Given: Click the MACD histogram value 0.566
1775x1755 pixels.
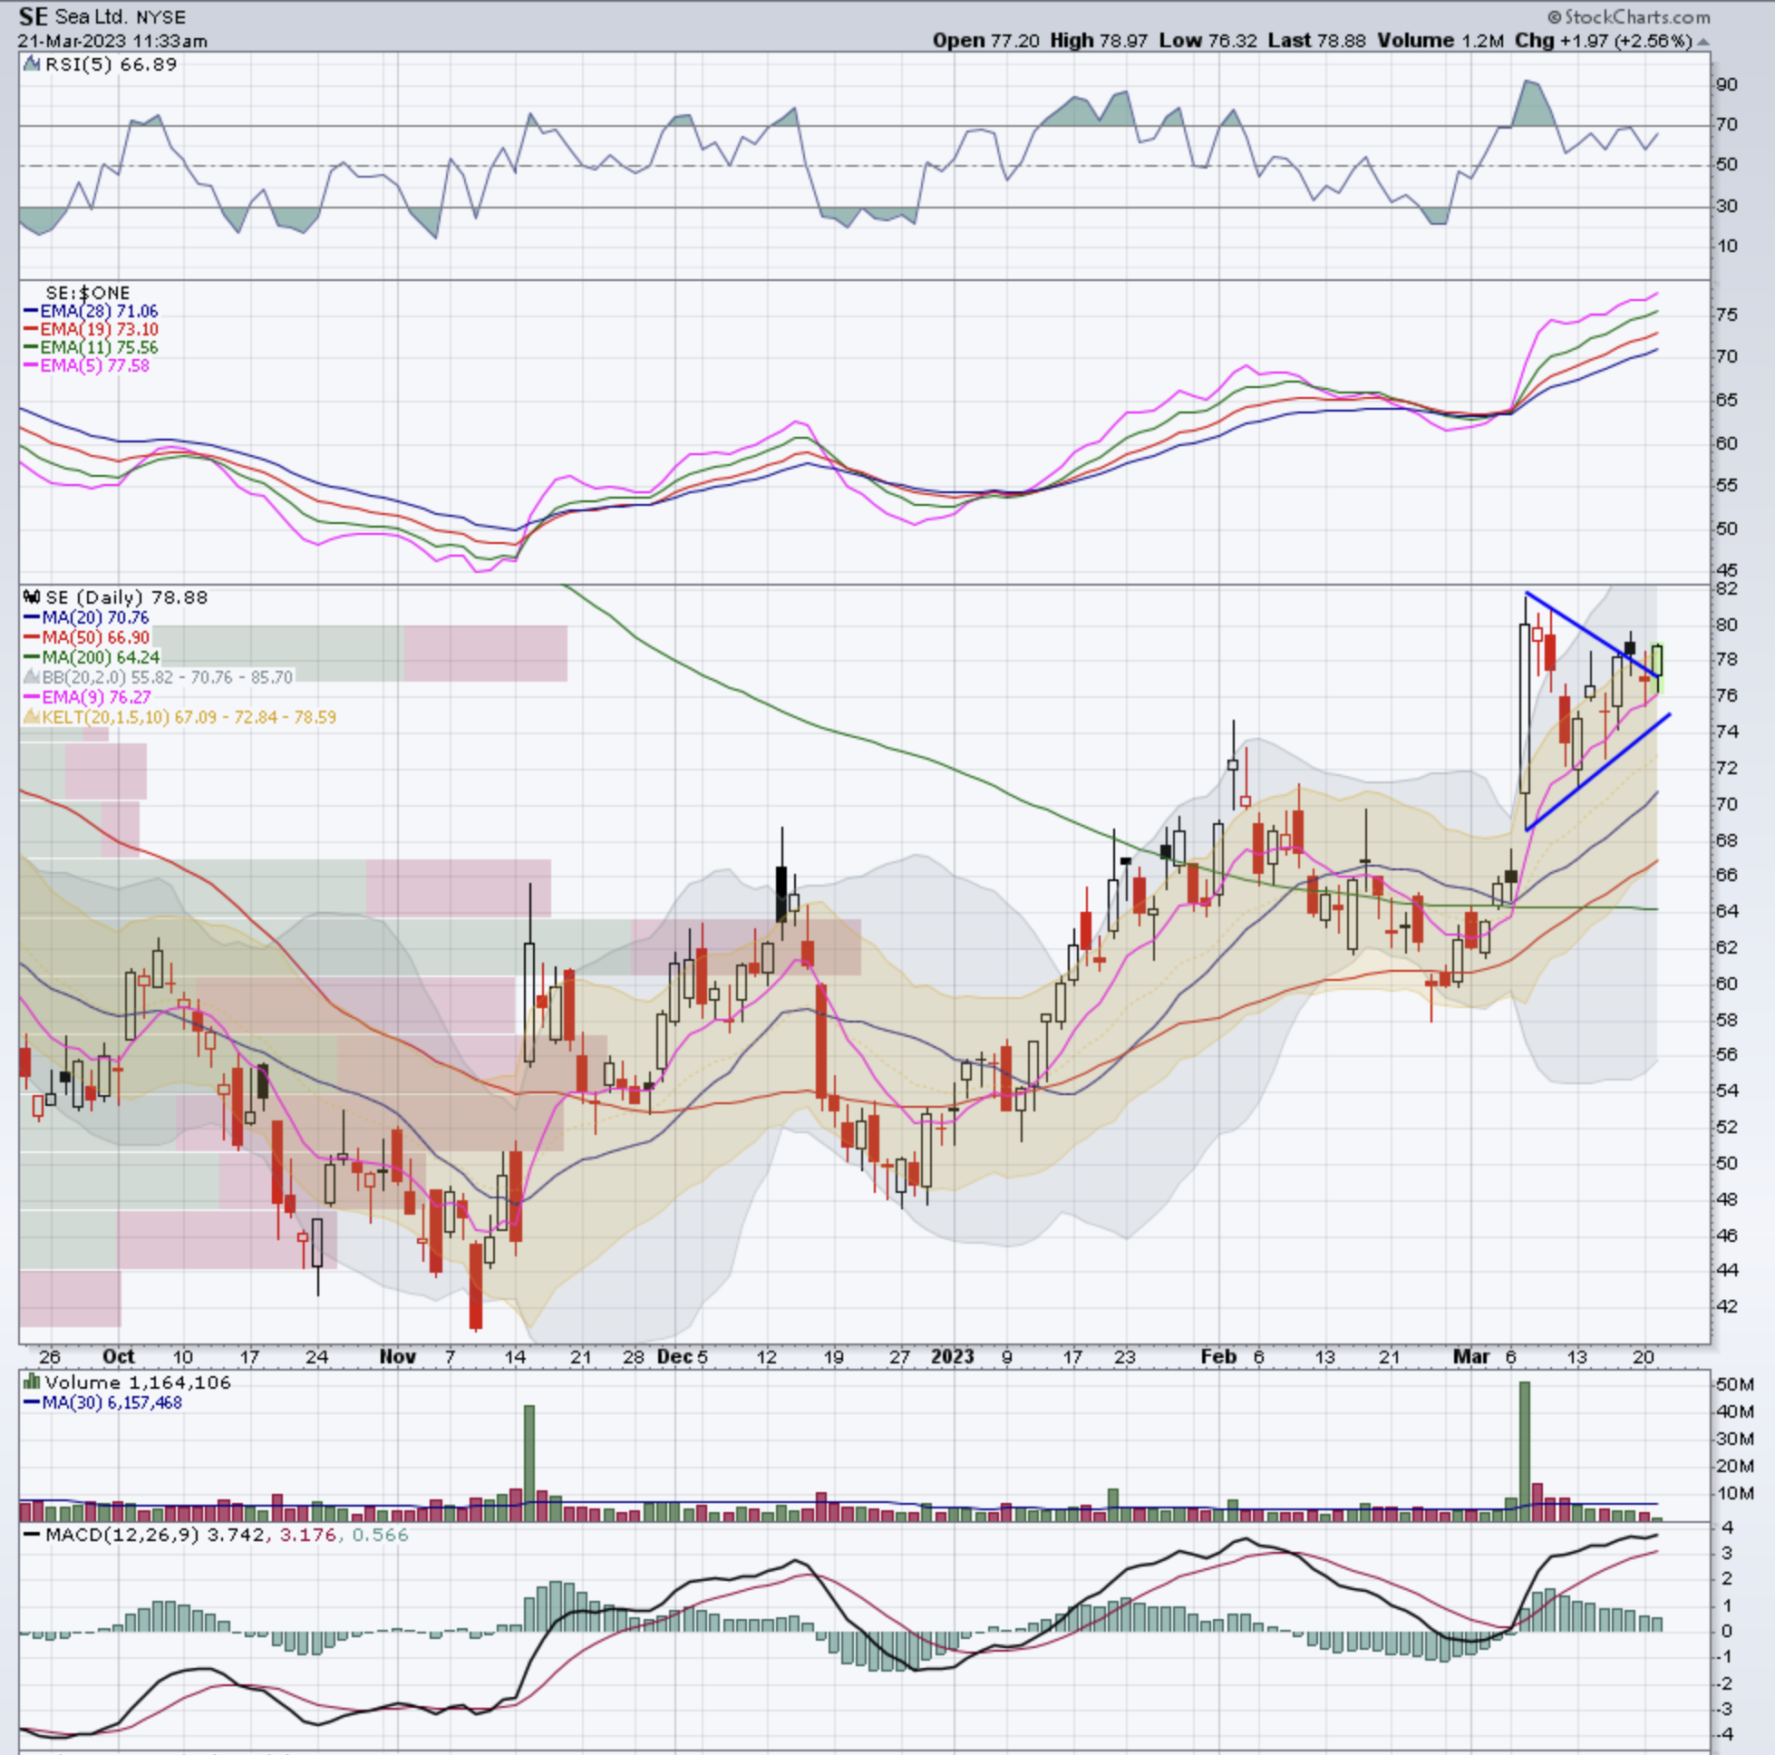Looking at the screenshot, I should 379,1535.
